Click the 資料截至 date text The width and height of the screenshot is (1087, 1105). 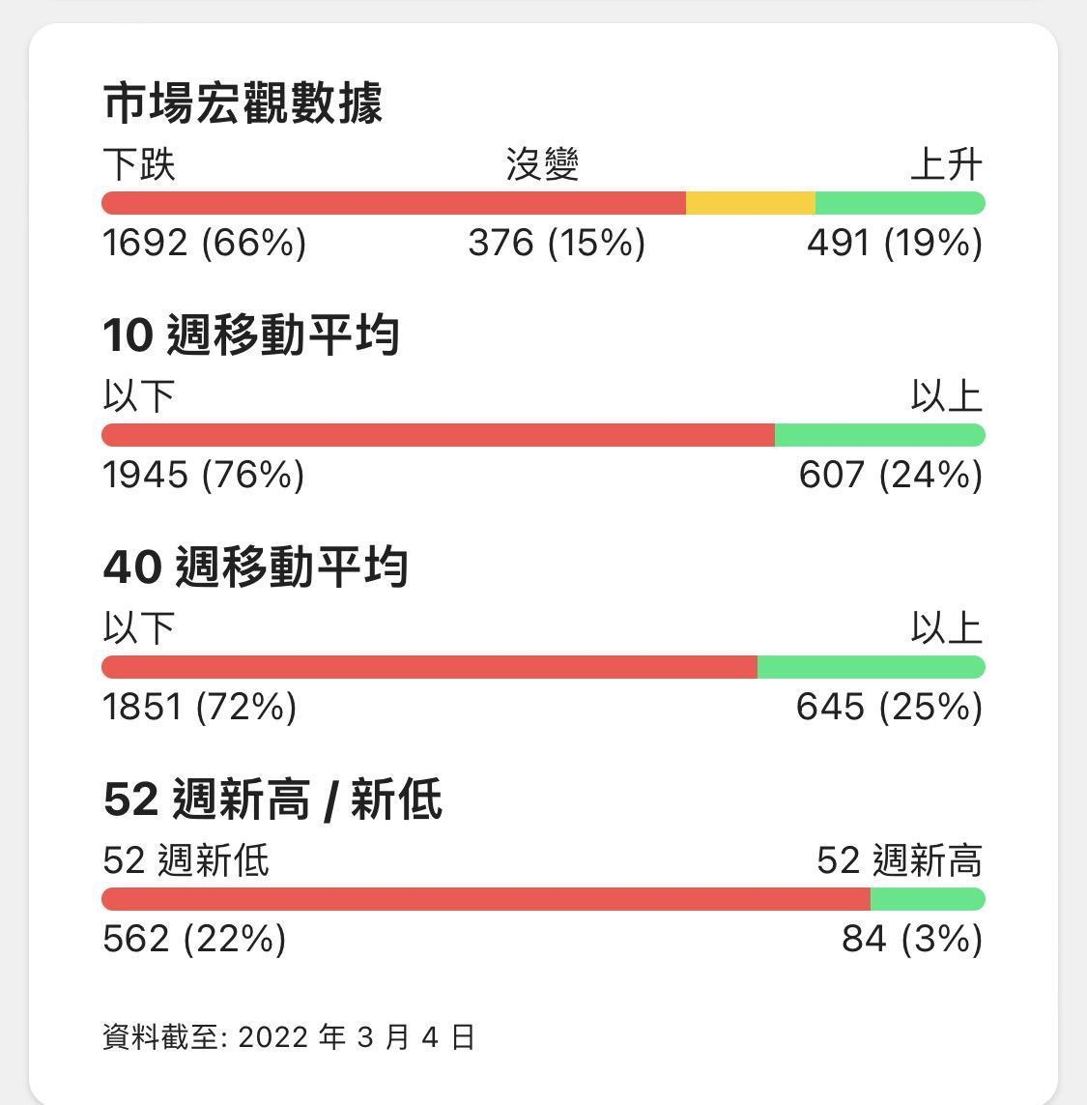[x=288, y=1037]
